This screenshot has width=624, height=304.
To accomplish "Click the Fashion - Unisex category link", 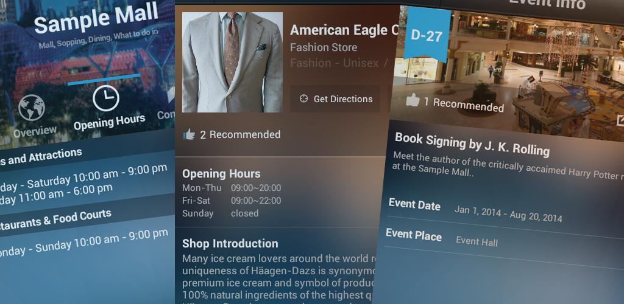I will (x=335, y=63).
